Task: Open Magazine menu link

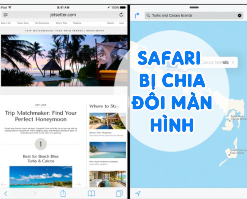Action: click(x=77, y=23)
